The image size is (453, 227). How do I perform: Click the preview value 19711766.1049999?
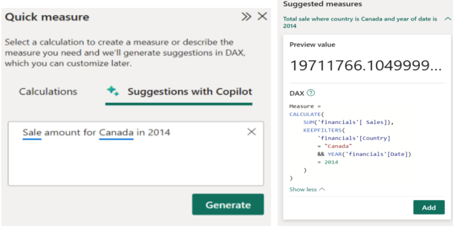pyautogui.click(x=366, y=66)
